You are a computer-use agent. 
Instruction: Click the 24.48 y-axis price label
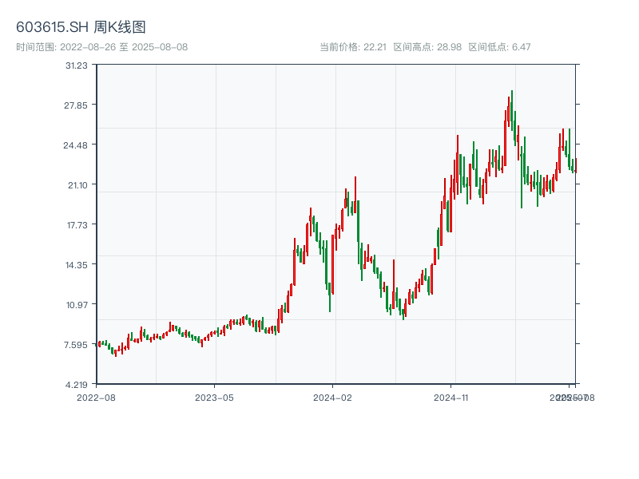77,145
